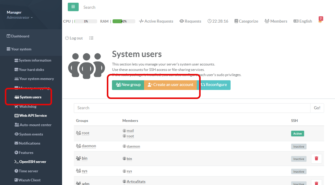This screenshot has width=335, height=185.
Task: Toggle Inactive SSH badge for daemon group
Action: pyautogui.click(x=298, y=146)
